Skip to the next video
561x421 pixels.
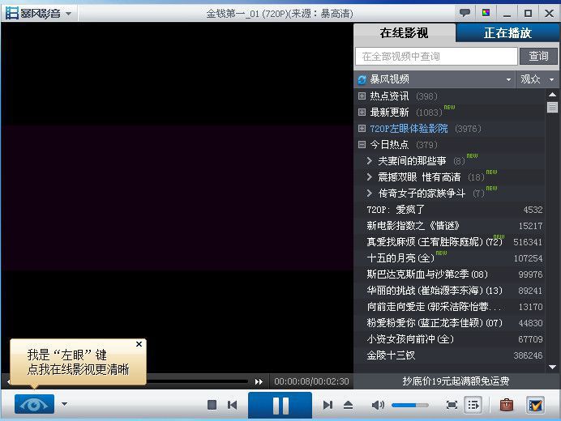[x=328, y=405]
